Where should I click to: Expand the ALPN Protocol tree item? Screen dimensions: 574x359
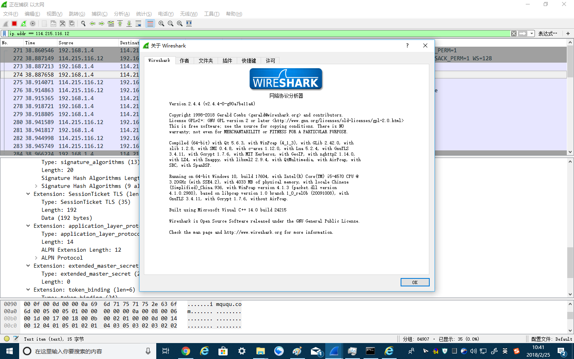point(37,258)
